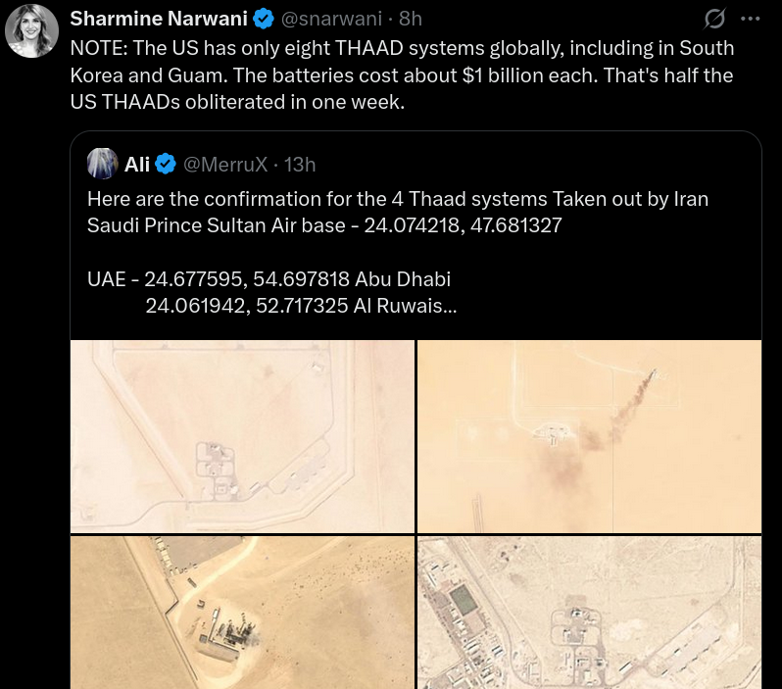Open the bottom-left desert site image

(242, 613)
